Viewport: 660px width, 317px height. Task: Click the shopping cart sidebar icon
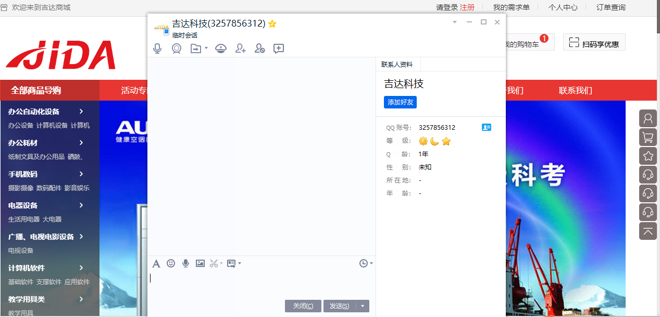(648, 137)
